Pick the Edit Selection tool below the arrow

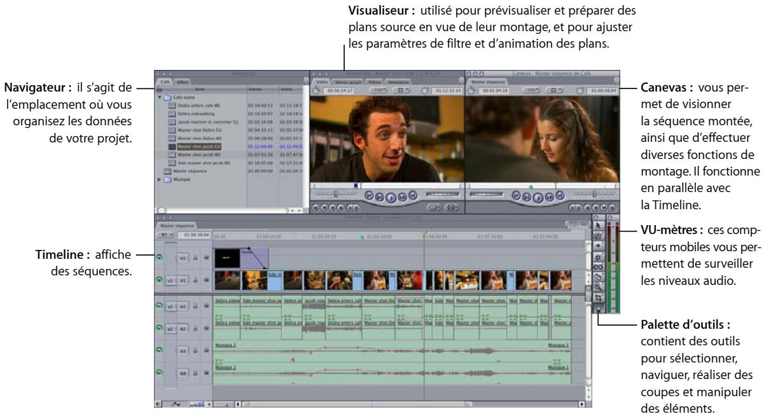click(598, 235)
